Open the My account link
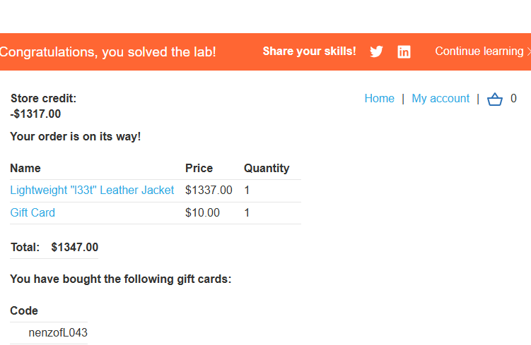 440,99
